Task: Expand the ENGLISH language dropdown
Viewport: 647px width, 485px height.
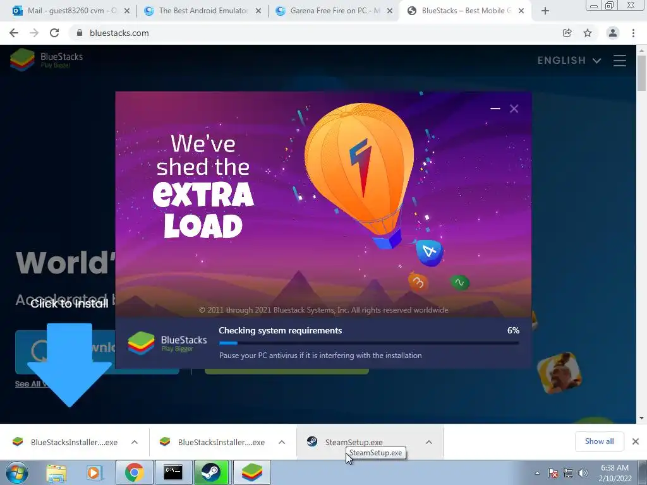Action: [569, 61]
